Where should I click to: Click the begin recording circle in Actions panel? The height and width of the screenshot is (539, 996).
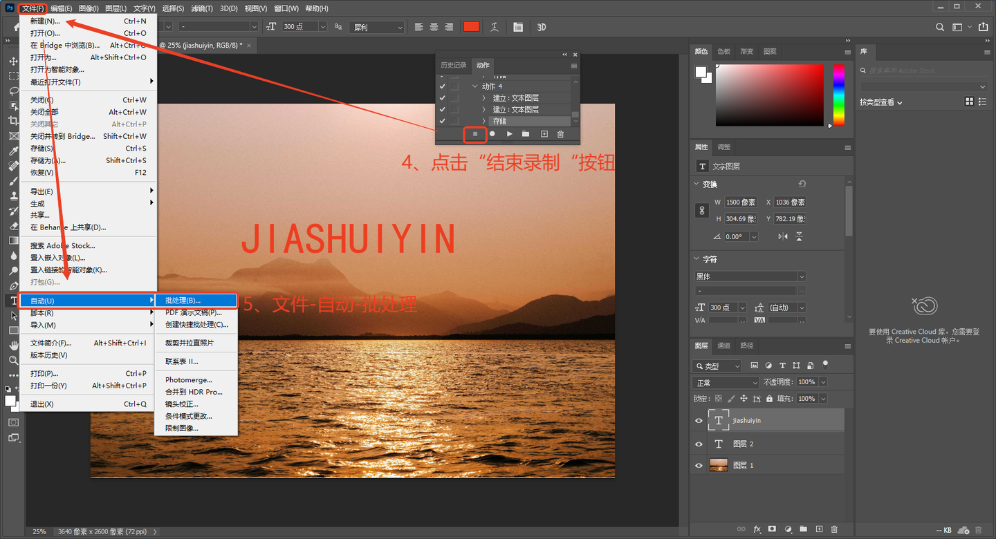492,134
